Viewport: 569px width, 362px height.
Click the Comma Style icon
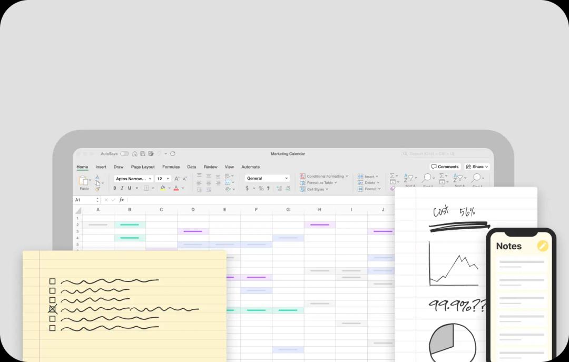tap(268, 188)
